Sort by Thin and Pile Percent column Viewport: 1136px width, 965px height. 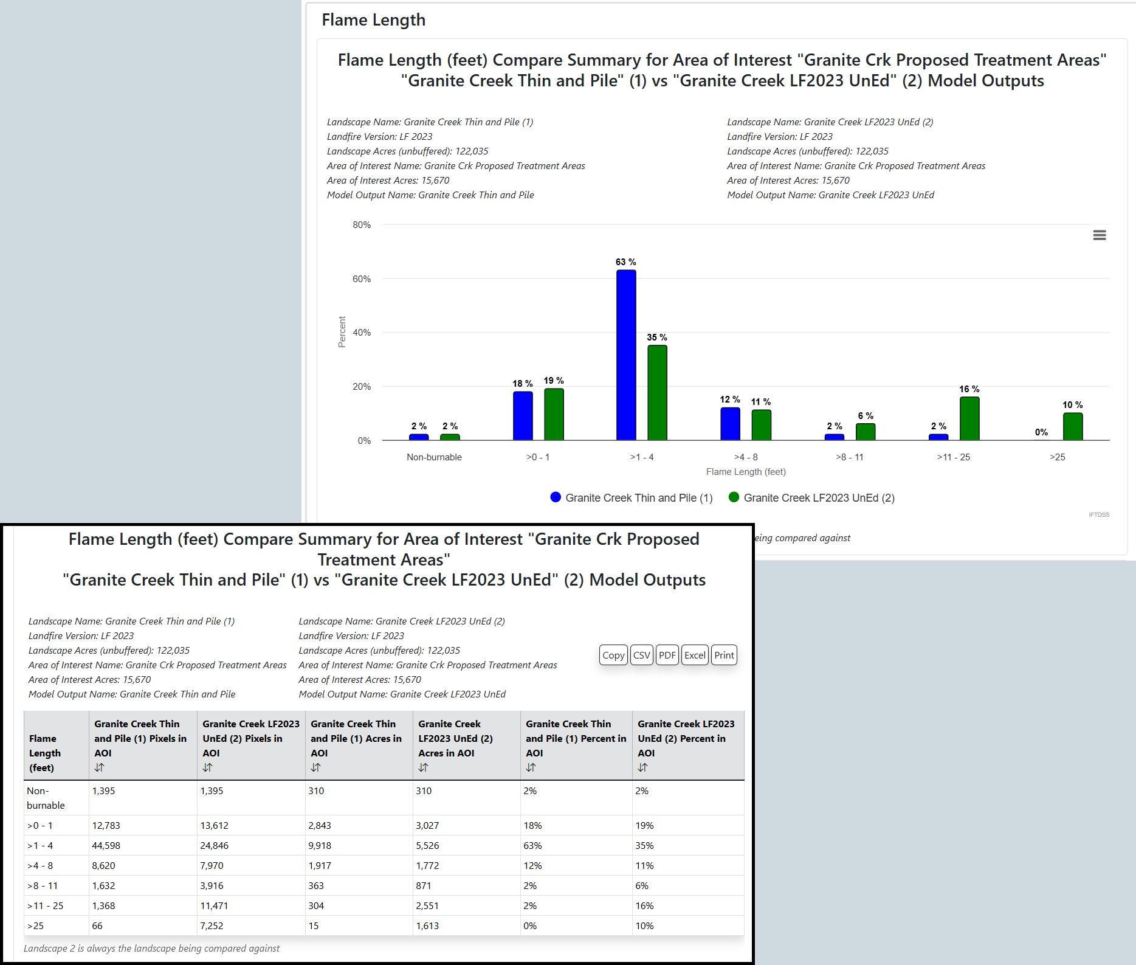531,767
